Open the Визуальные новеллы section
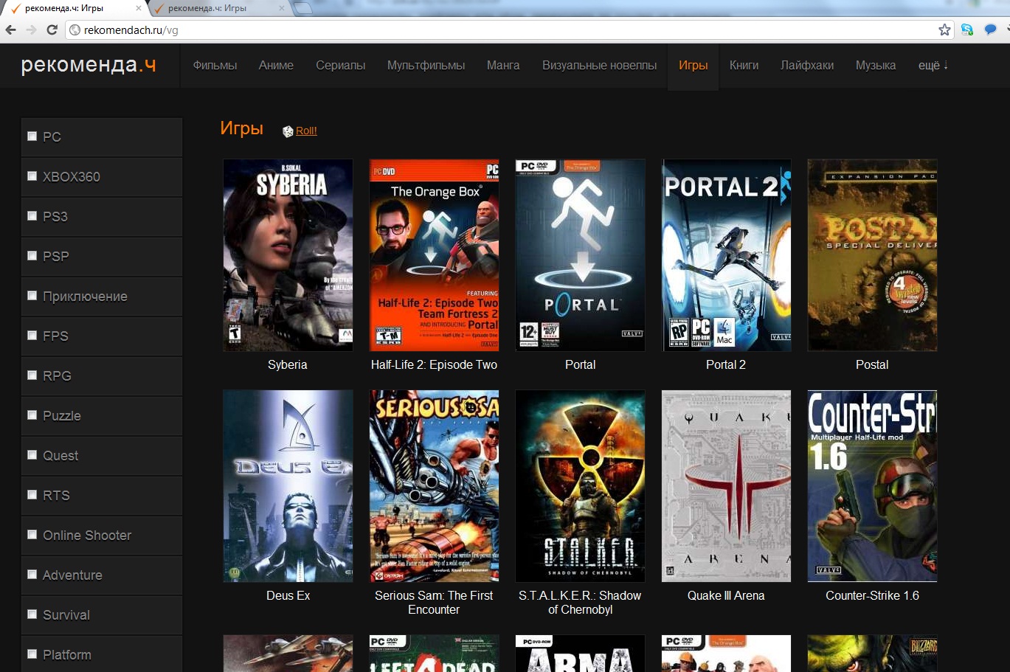This screenshot has width=1010, height=672. (599, 66)
